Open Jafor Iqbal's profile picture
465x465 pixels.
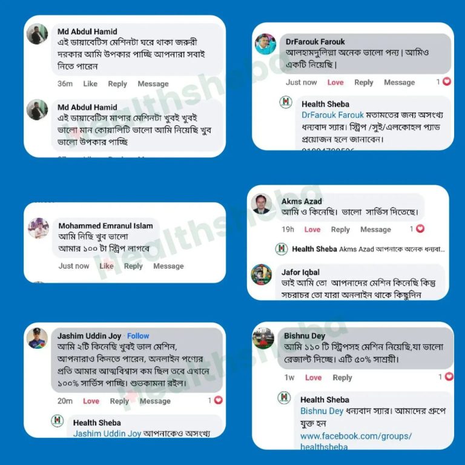tap(262, 275)
